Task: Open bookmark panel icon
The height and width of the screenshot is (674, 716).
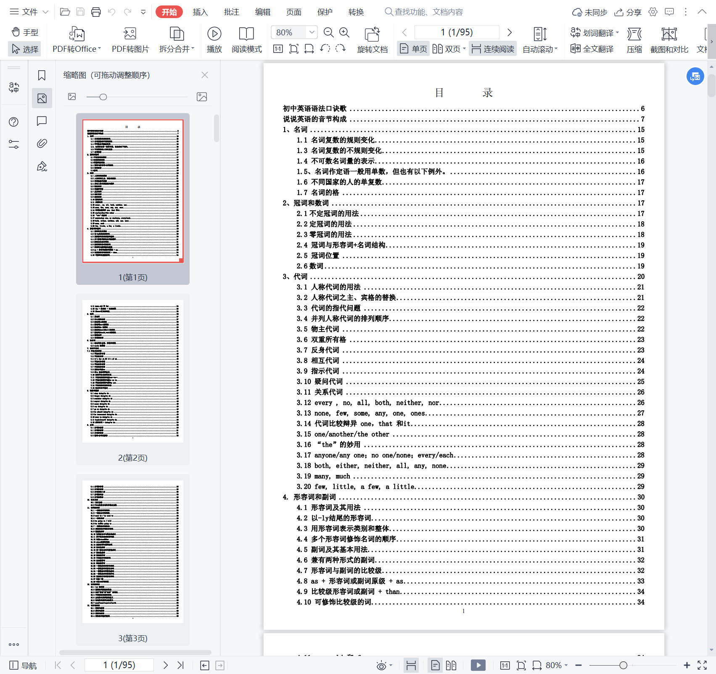Action: [x=42, y=75]
